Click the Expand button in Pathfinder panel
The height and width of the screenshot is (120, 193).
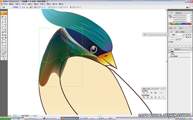[161, 93]
